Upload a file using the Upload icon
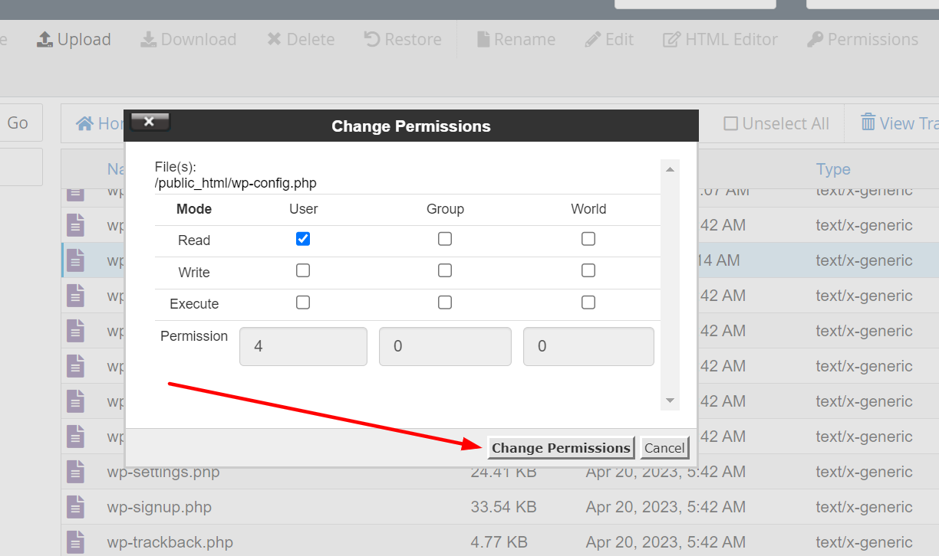Screen dimensions: 939x556 [x=74, y=39]
